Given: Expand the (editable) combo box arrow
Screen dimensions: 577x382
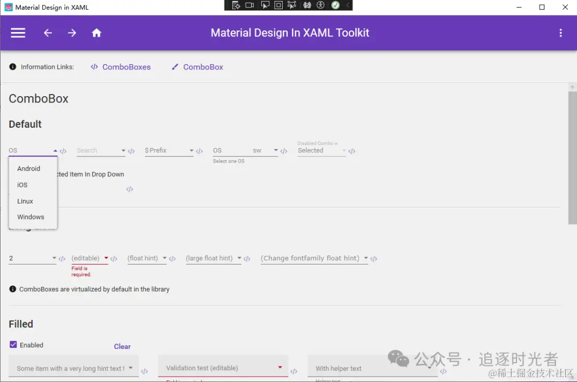Looking at the screenshot, I should (x=106, y=258).
